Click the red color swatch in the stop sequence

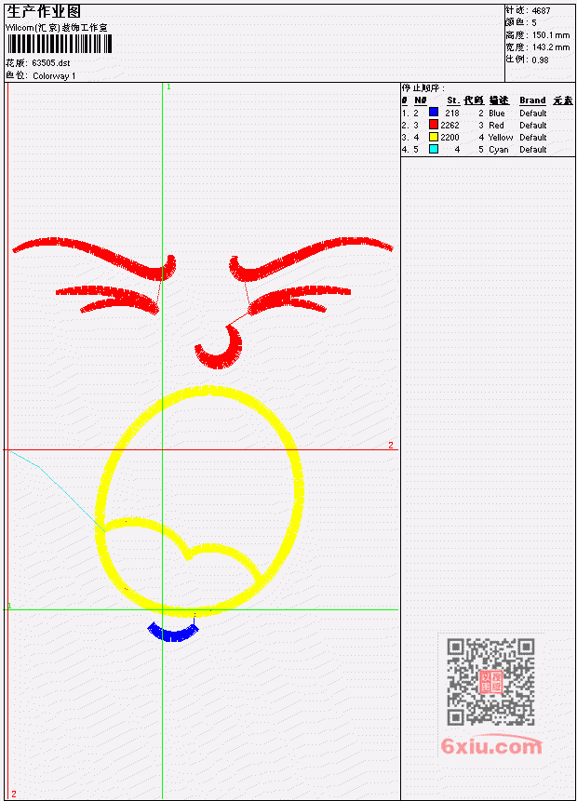tap(434, 124)
